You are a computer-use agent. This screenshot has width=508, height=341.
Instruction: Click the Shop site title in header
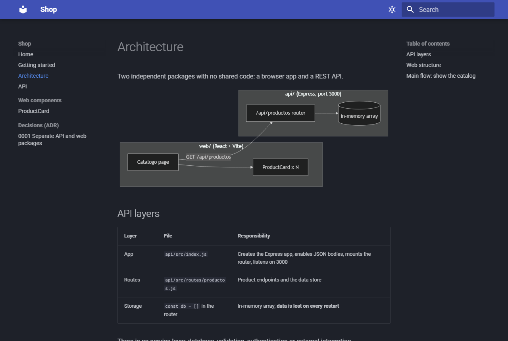click(x=48, y=10)
